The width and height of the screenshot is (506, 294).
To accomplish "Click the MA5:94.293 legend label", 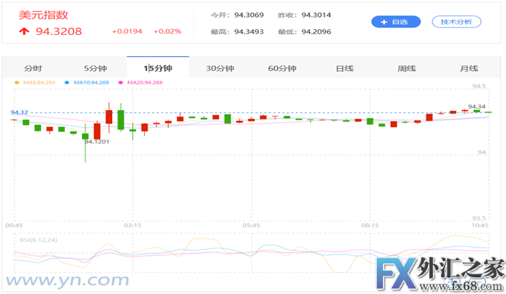I will (39, 83).
